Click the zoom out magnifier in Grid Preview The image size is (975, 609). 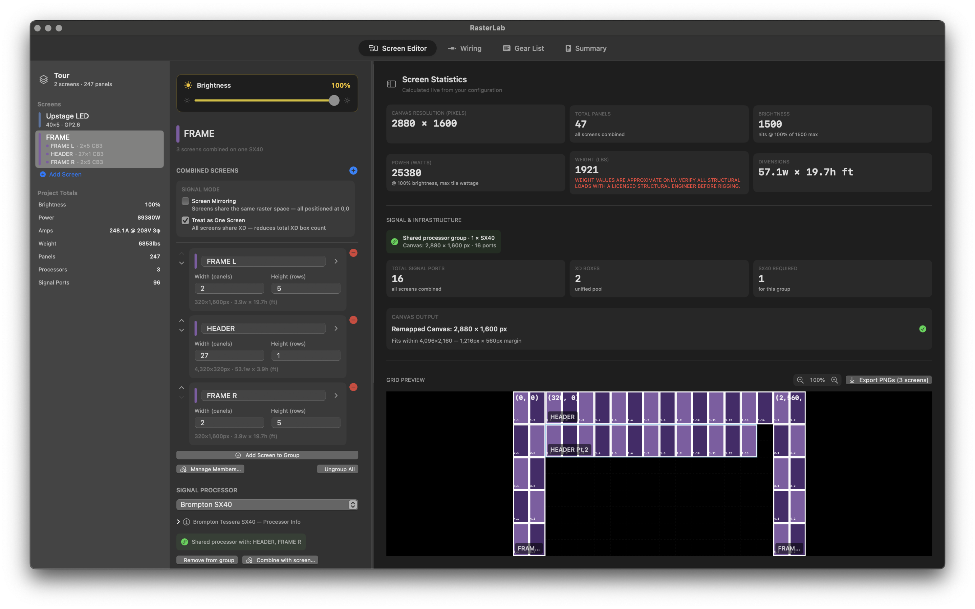800,380
